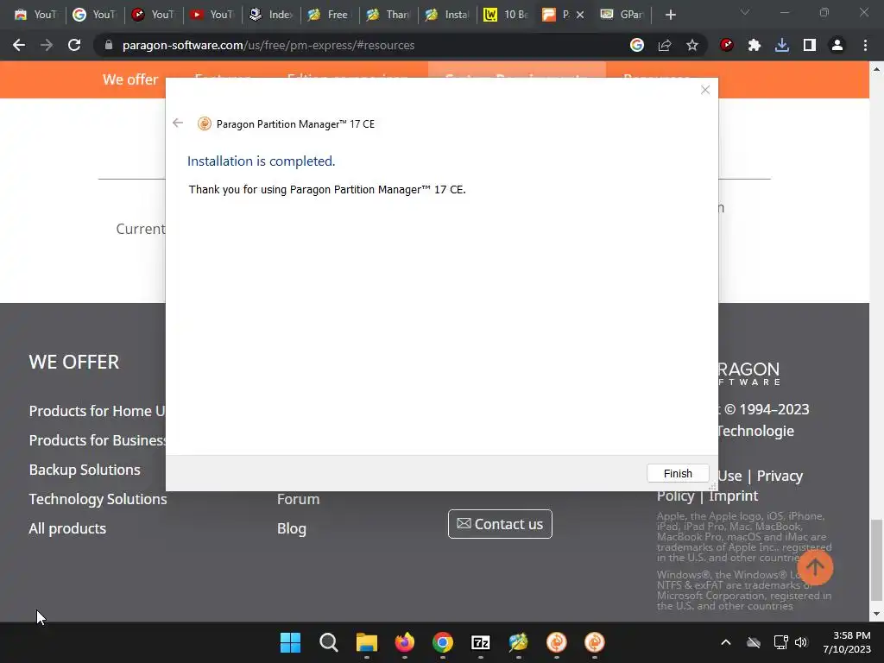
Task: Go forward in the Chrome browser
Action: (47, 45)
